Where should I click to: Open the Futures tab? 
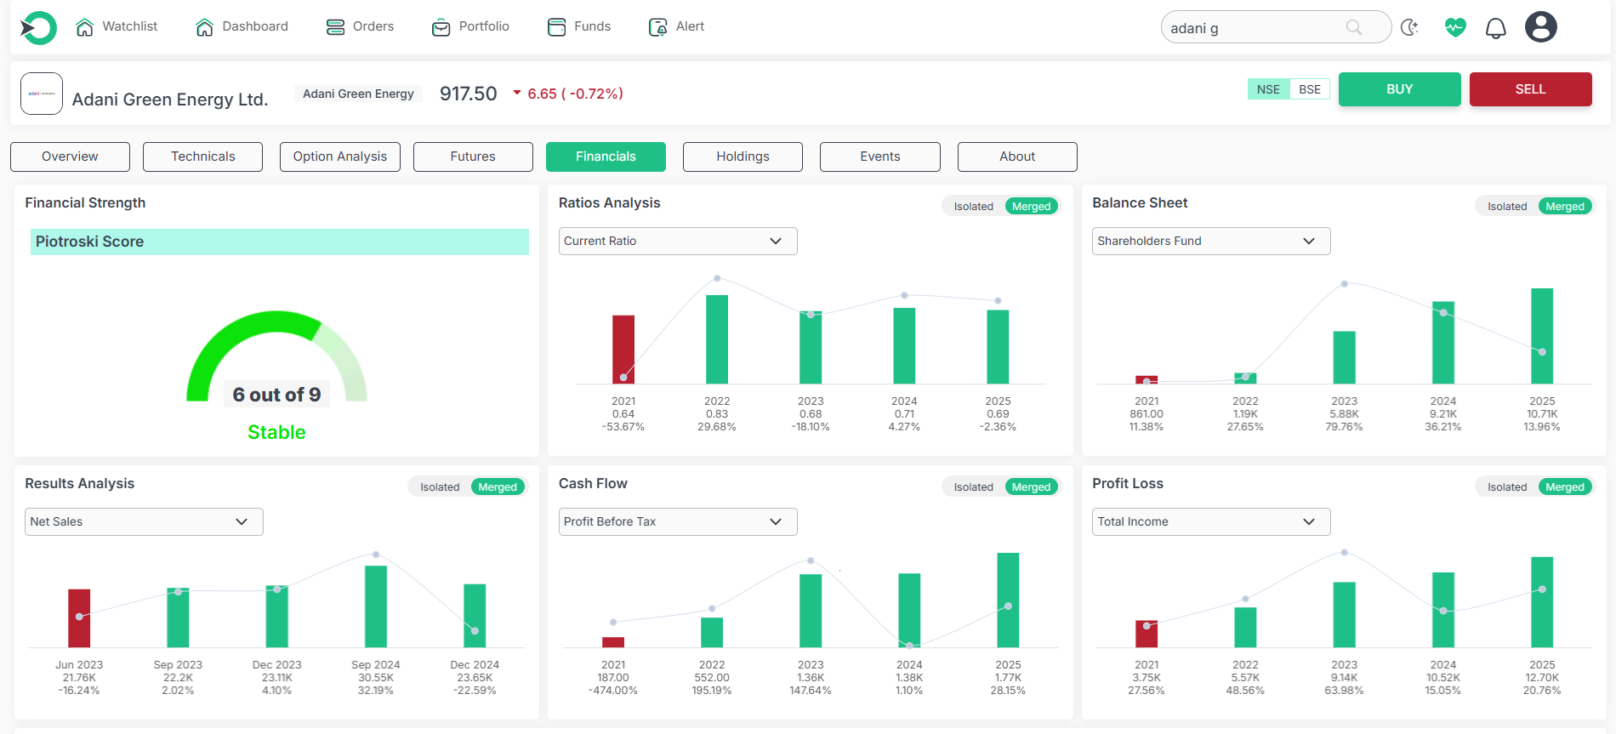tap(473, 156)
